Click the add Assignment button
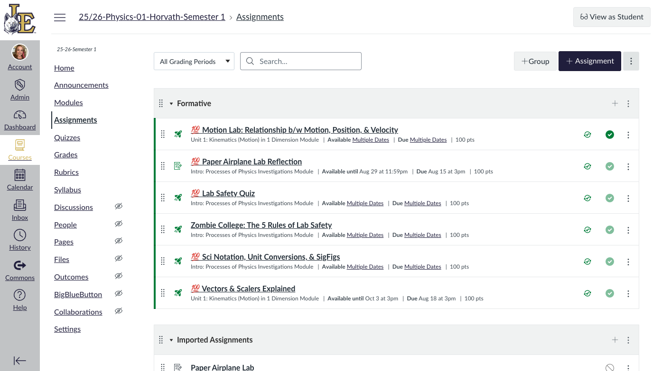662x371 pixels. point(590,61)
